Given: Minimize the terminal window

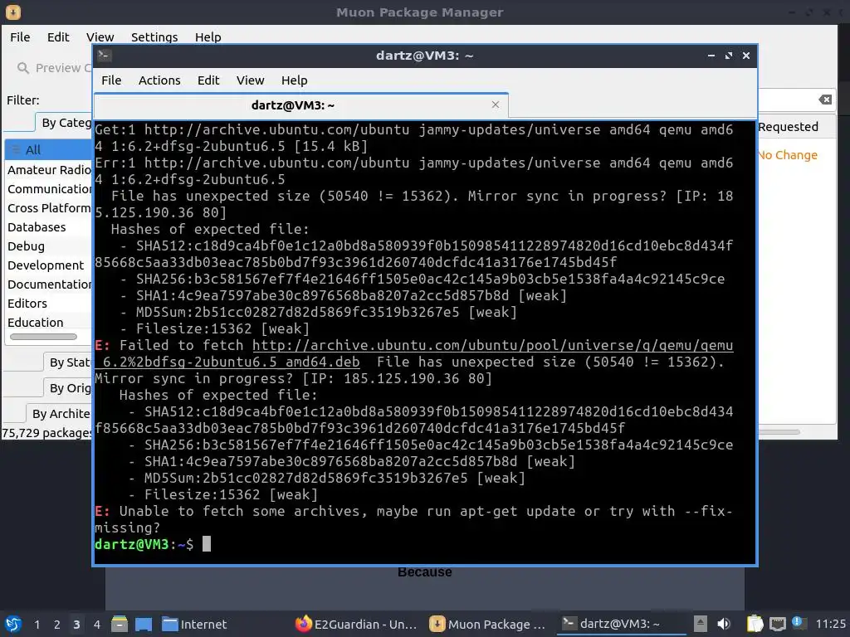Looking at the screenshot, I should click(711, 56).
